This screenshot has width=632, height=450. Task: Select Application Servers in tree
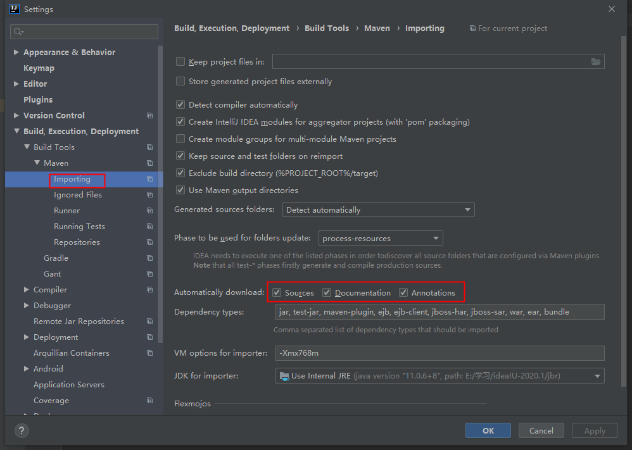(69, 385)
